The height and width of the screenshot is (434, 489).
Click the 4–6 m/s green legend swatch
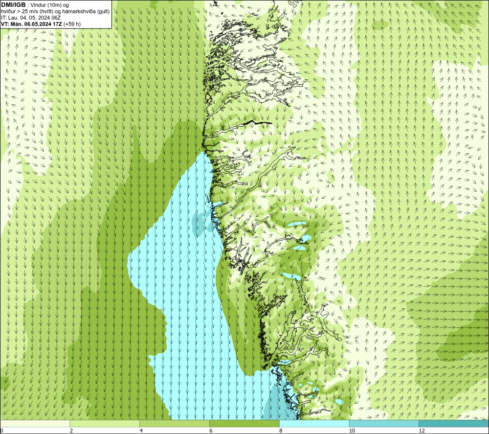175,423
